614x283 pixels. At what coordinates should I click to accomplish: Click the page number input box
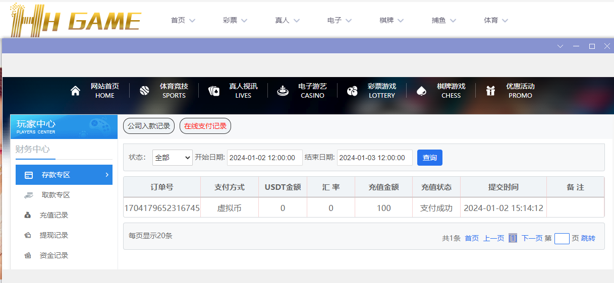pos(562,239)
